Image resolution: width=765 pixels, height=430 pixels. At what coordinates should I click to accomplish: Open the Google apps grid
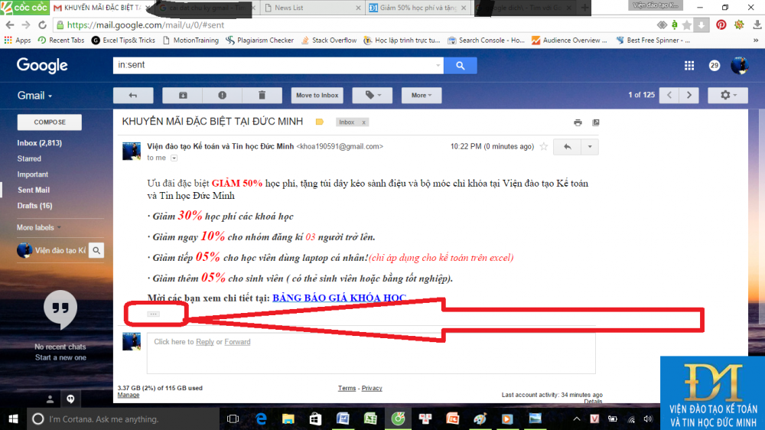click(x=689, y=65)
